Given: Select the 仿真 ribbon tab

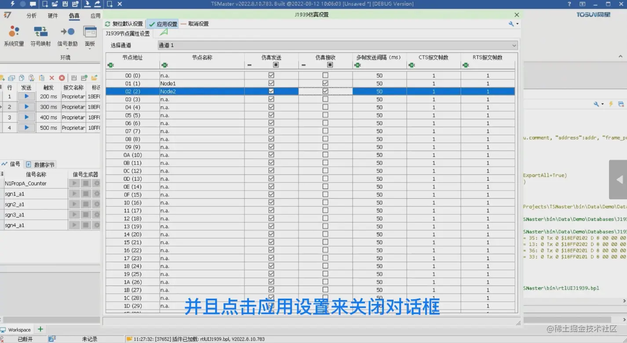Looking at the screenshot, I should [x=74, y=16].
